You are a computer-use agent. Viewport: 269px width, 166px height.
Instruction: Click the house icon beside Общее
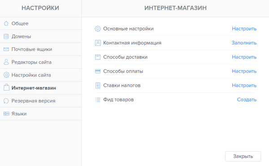[x=6, y=23]
